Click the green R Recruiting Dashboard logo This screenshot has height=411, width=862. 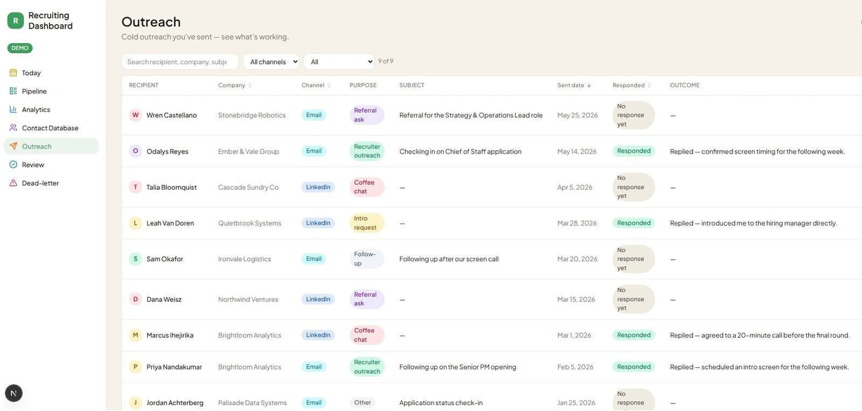click(x=16, y=20)
